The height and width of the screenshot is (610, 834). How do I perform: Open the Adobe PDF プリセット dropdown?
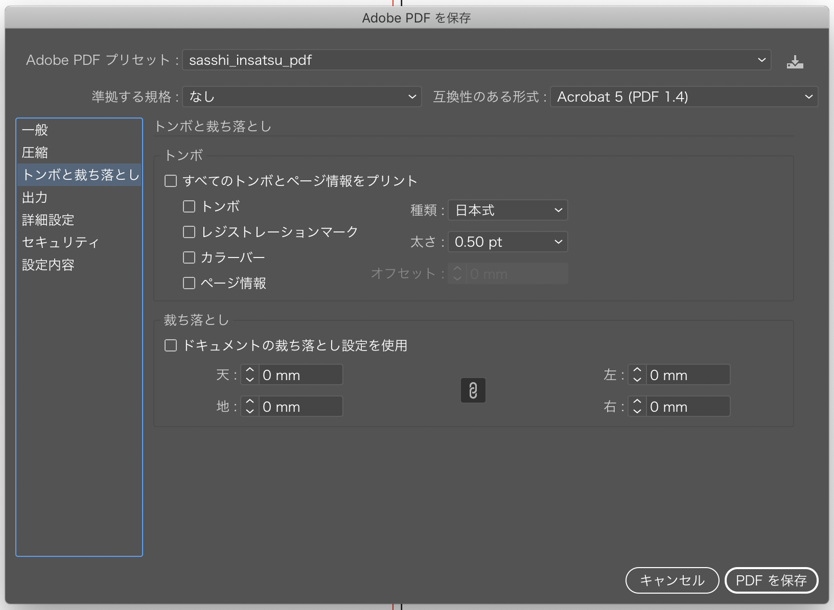point(477,60)
